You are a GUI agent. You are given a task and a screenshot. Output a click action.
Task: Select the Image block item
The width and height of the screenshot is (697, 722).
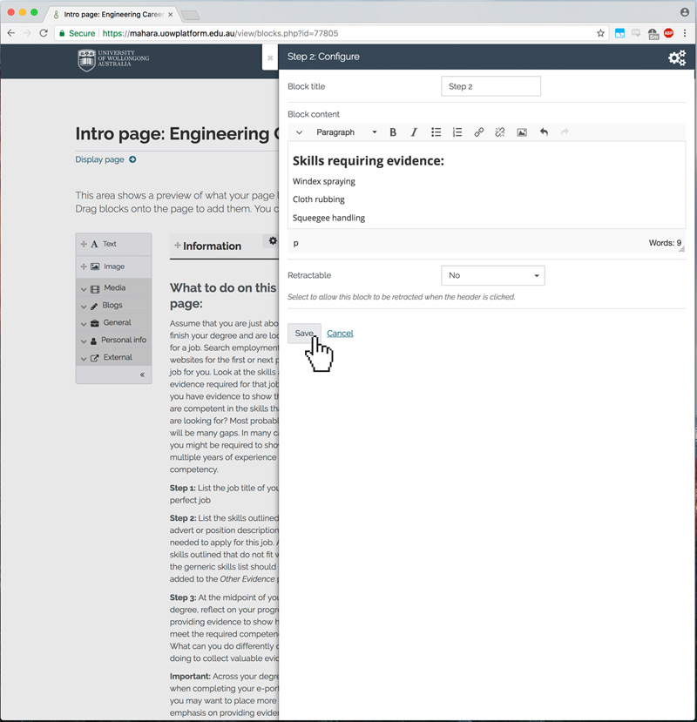coord(113,267)
